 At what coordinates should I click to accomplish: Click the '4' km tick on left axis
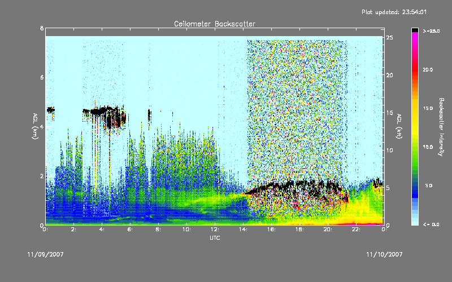pos(42,126)
